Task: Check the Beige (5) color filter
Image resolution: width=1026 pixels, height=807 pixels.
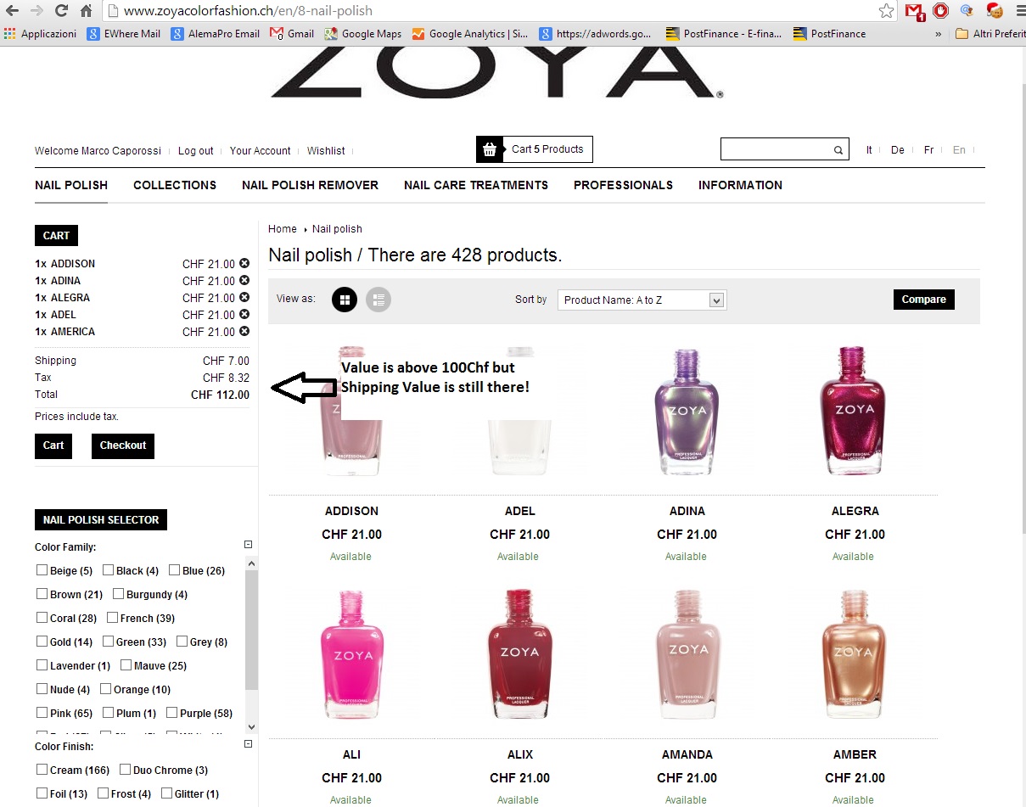Action: (42, 570)
